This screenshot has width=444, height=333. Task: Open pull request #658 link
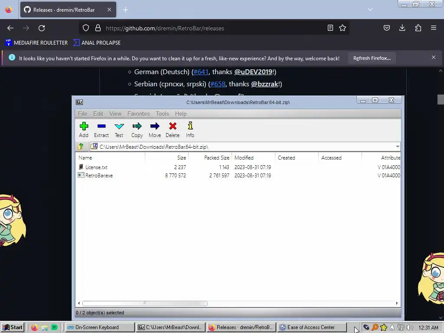coord(218,84)
